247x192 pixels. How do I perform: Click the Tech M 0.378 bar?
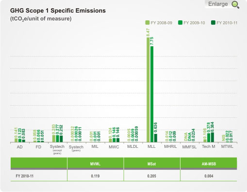[209, 138]
